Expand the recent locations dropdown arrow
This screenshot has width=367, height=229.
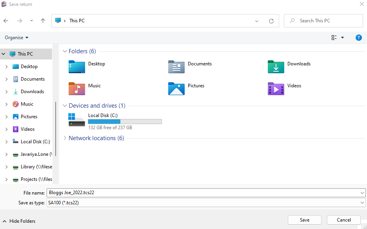[x=31, y=21]
